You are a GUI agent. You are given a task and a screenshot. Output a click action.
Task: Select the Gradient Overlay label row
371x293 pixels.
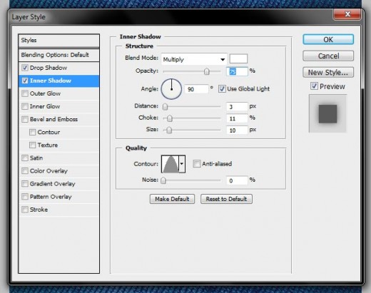point(59,184)
